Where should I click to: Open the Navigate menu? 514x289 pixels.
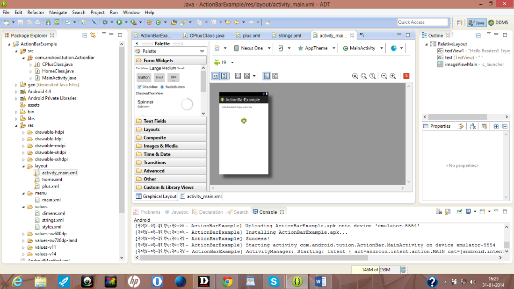coord(58,13)
